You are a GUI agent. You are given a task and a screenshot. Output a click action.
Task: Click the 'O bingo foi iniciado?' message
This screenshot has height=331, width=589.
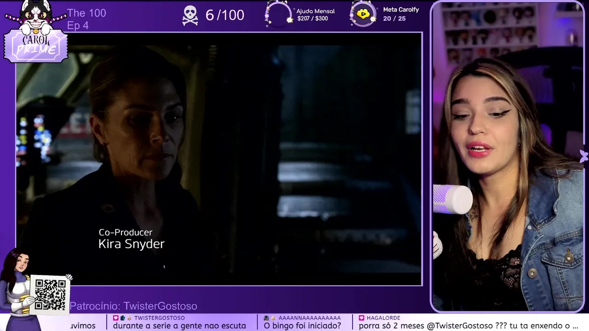[x=302, y=325]
